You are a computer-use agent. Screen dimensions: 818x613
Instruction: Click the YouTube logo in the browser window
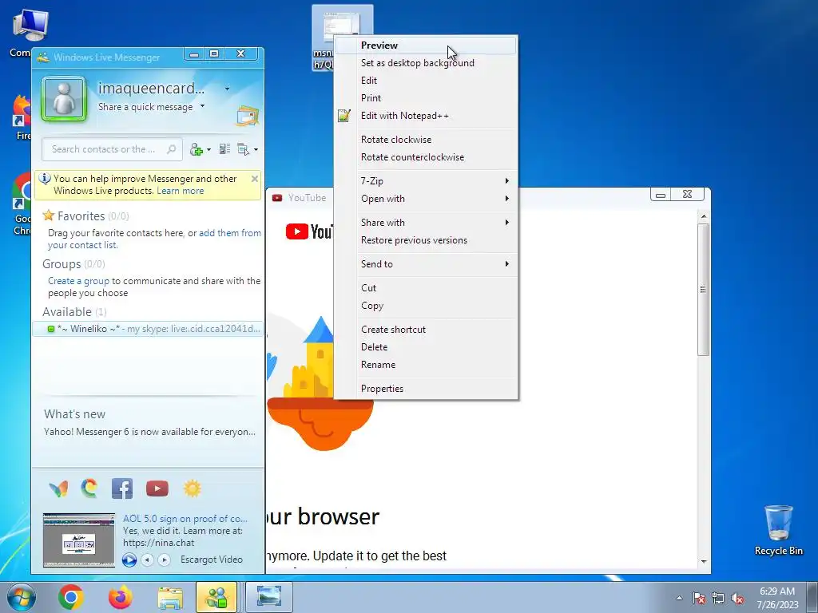pos(309,231)
